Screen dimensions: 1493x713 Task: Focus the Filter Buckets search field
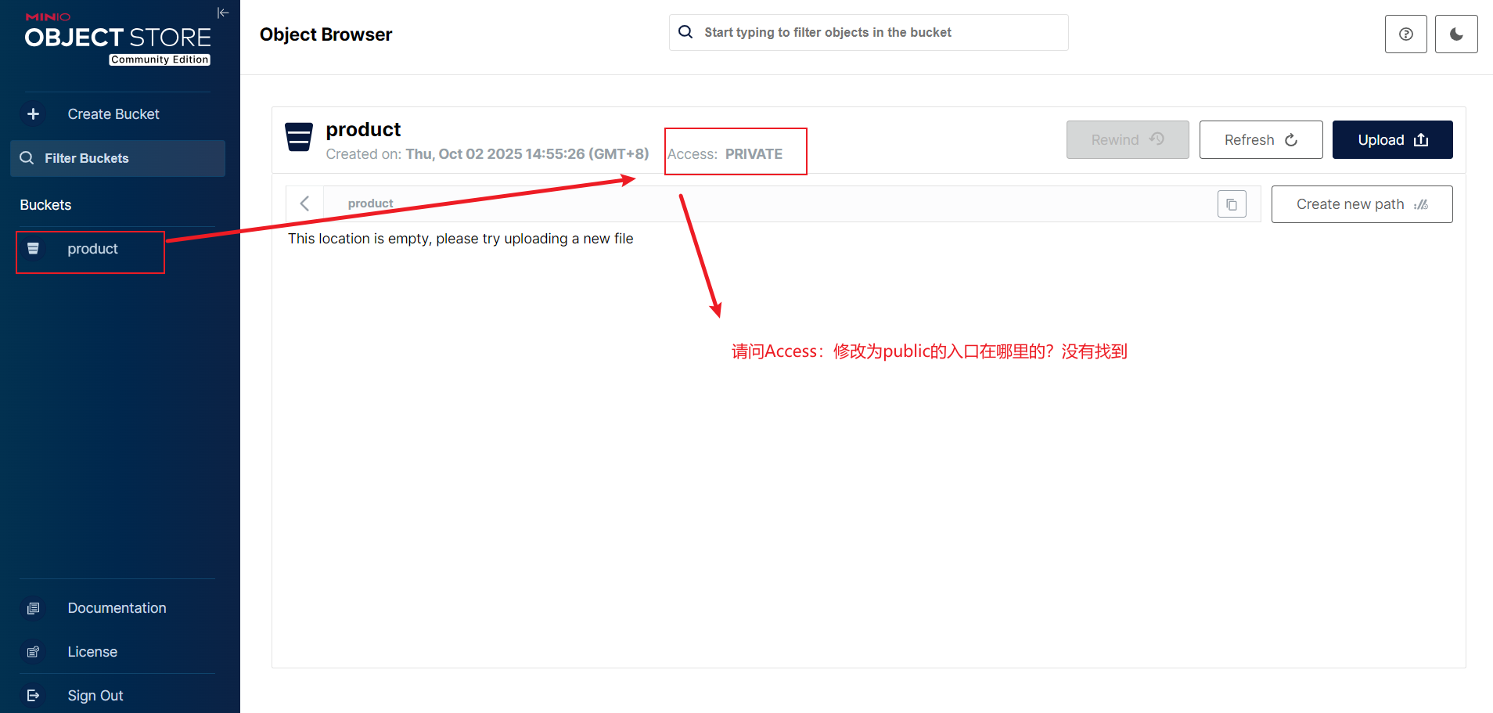117,158
